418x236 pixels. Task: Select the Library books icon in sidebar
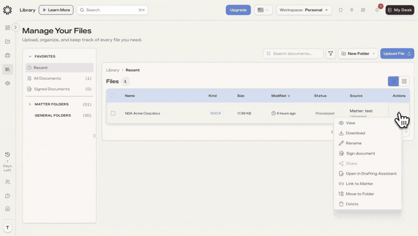[x=7, y=70]
